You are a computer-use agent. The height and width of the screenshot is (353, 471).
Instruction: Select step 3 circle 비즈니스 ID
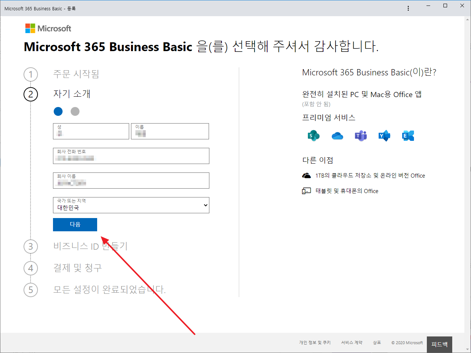point(31,246)
